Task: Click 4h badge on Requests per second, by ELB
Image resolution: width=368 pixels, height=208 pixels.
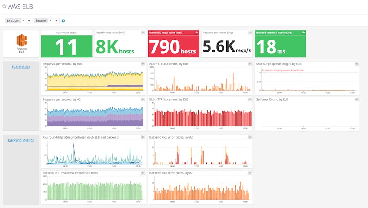Action: click(143, 64)
